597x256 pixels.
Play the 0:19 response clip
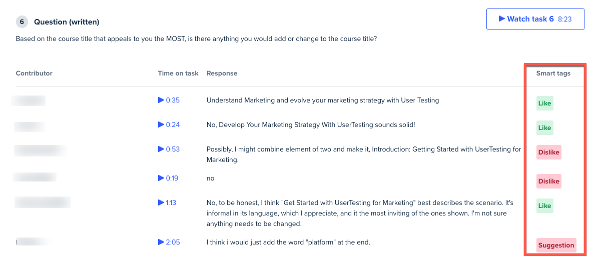168,178
